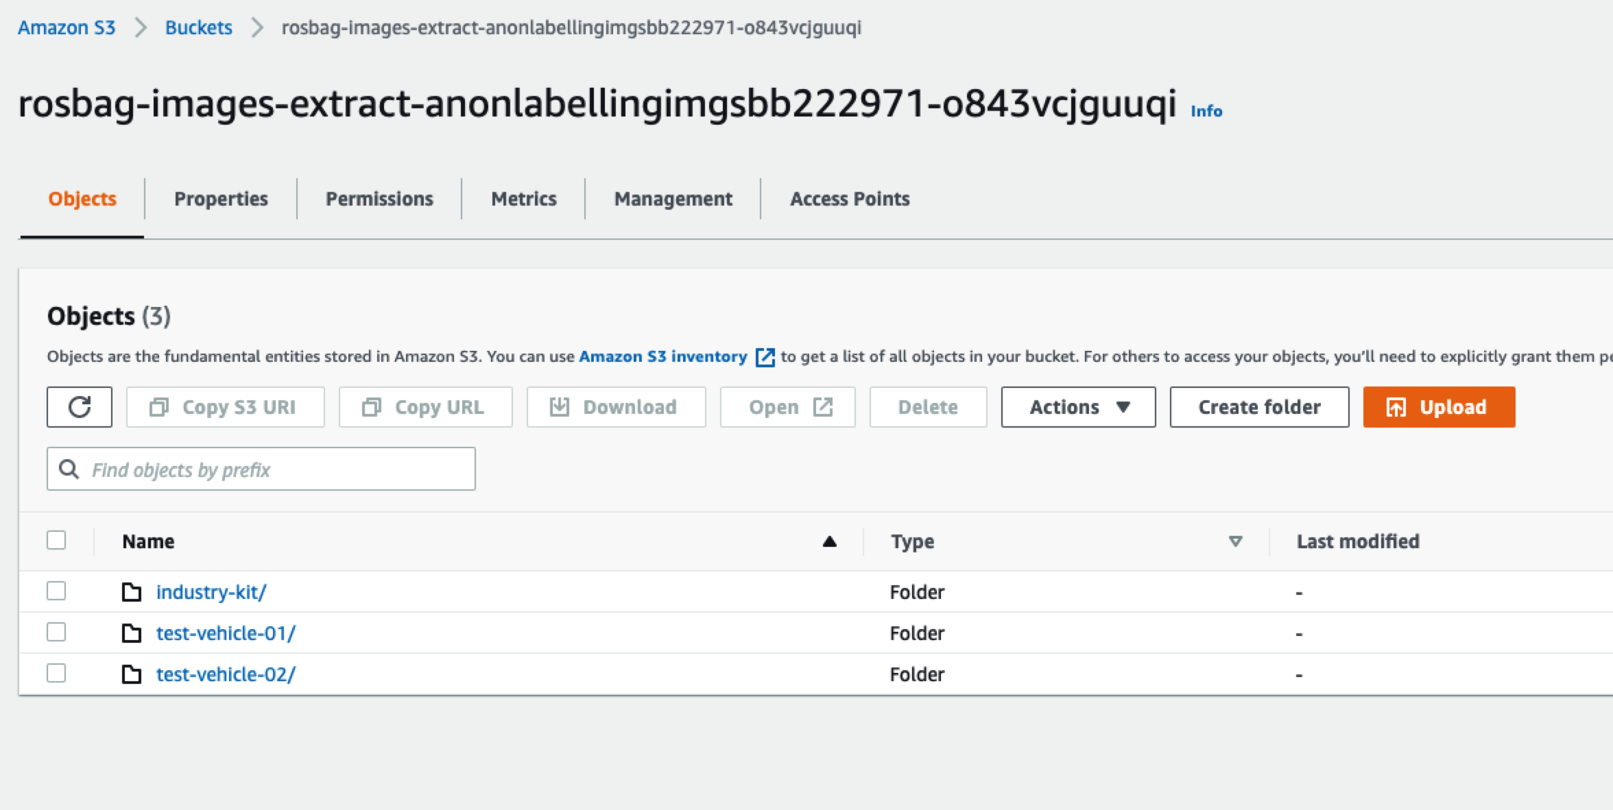Click the orange Upload button
1613x810 pixels.
pos(1439,407)
